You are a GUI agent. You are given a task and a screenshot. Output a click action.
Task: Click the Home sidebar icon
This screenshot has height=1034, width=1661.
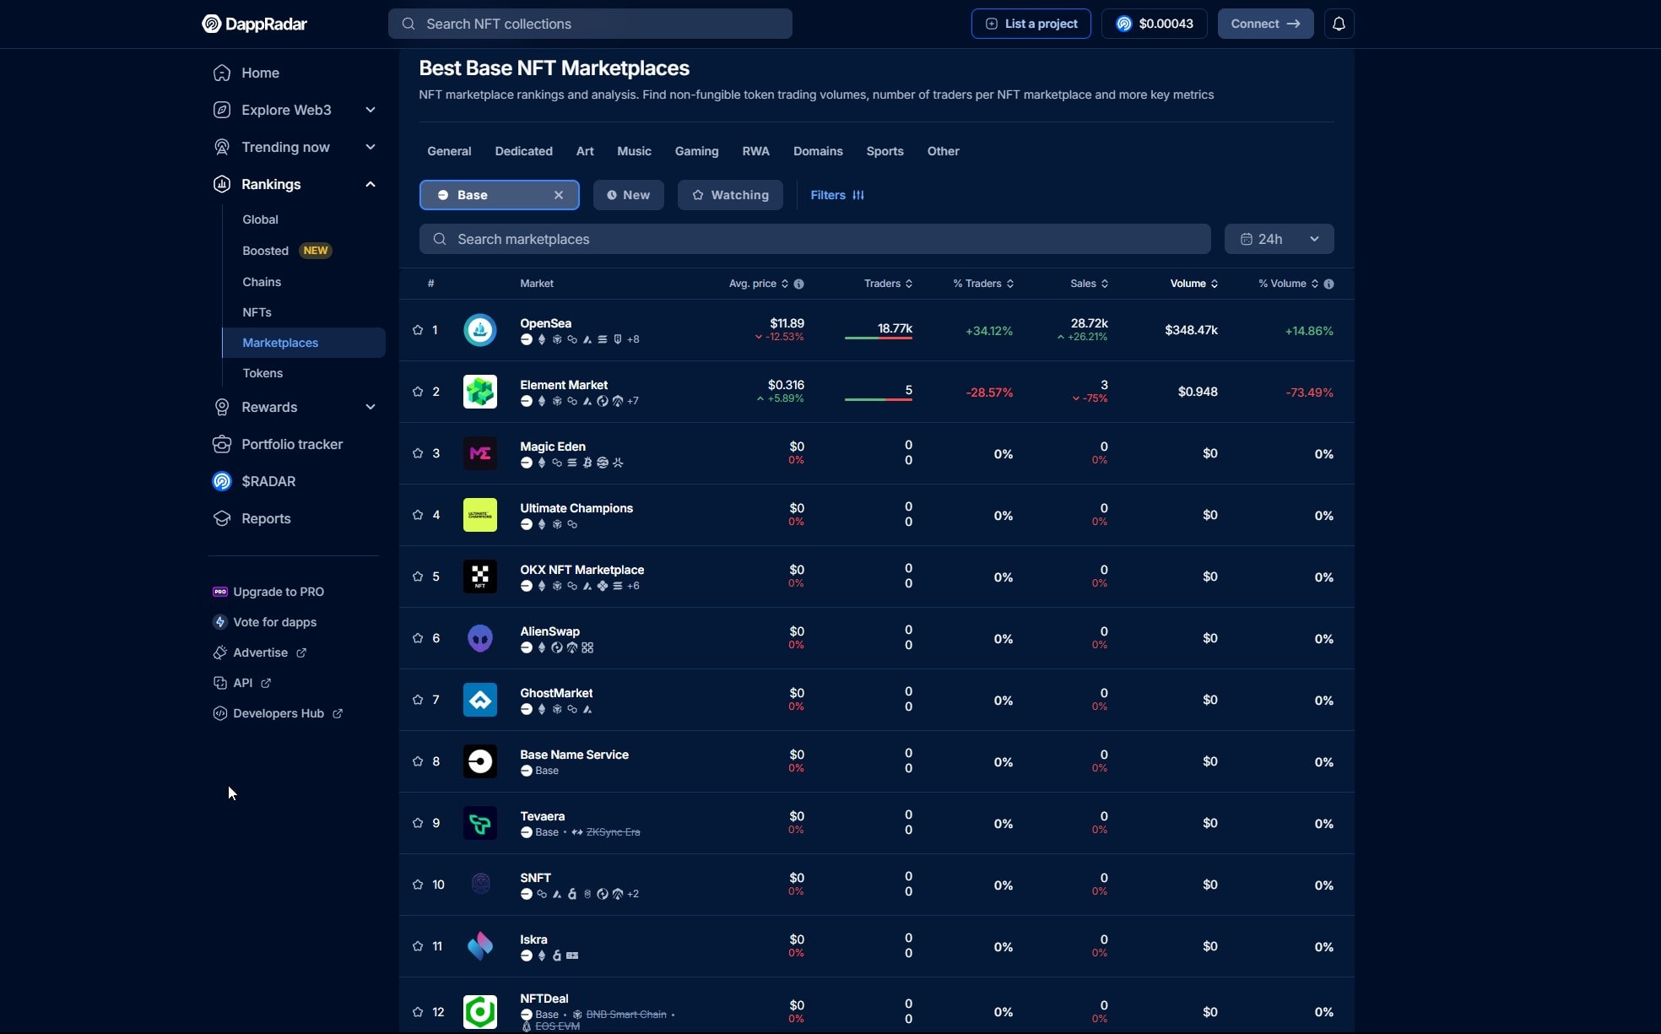click(220, 73)
